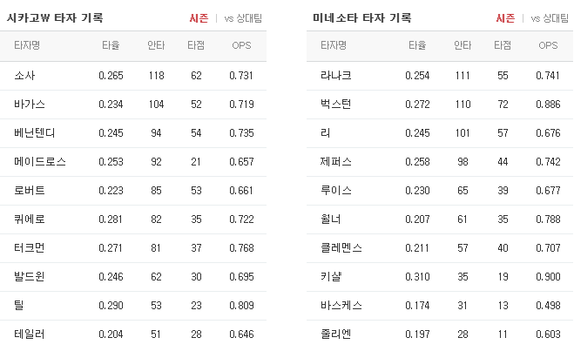Select the 시즌 tab for 미네소타 batters

click(x=505, y=18)
